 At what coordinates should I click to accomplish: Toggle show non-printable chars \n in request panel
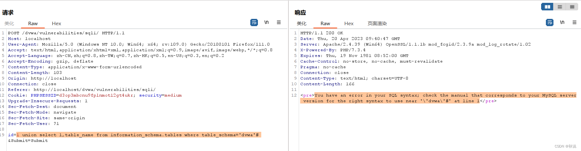pos(266,22)
